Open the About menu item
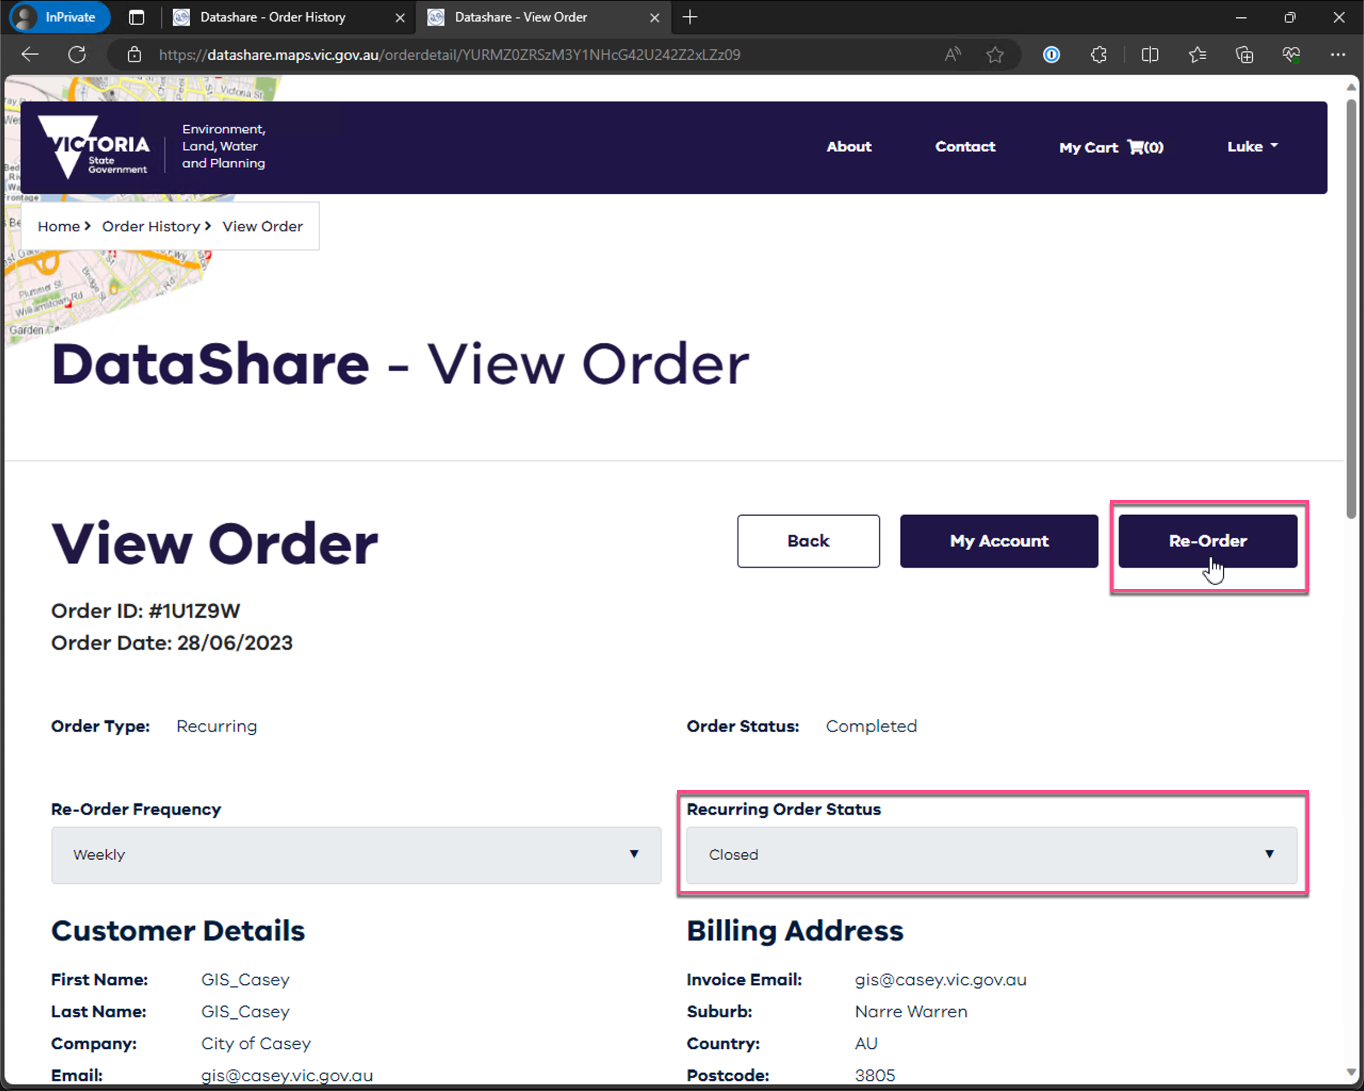Image resolution: width=1364 pixels, height=1091 pixels. (x=848, y=147)
